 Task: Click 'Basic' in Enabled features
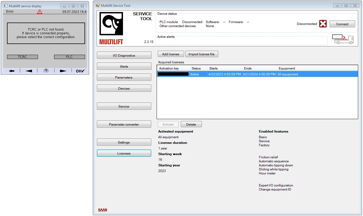coord(263,137)
